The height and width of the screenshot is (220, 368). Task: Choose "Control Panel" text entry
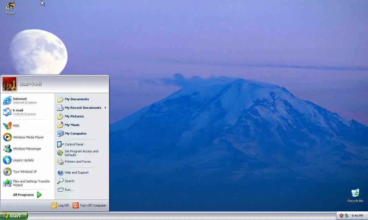pos(74,144)
